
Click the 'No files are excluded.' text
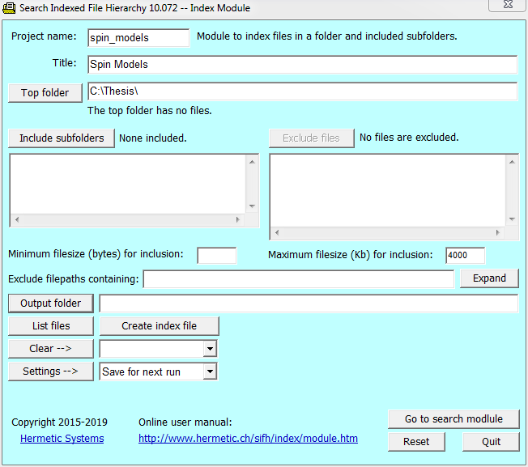tap(409, 138)
